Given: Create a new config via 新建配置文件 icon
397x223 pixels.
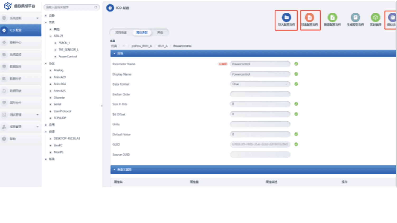Looking at the screenshot, I should click(x=332, y=18).
